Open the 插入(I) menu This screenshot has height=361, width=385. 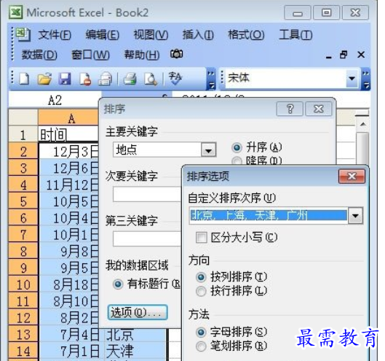pos(198,35)
